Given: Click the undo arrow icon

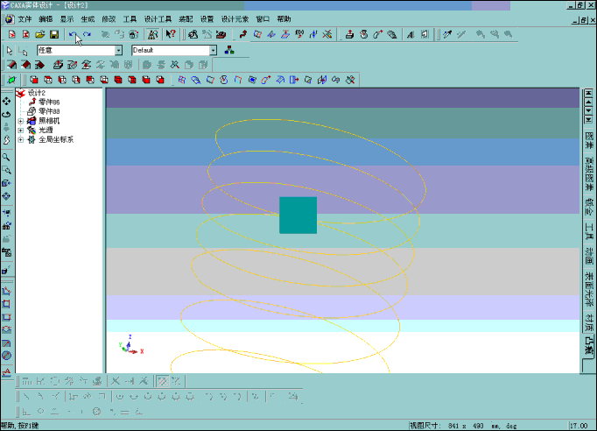Looking at the screenshot, I should 73,35.
